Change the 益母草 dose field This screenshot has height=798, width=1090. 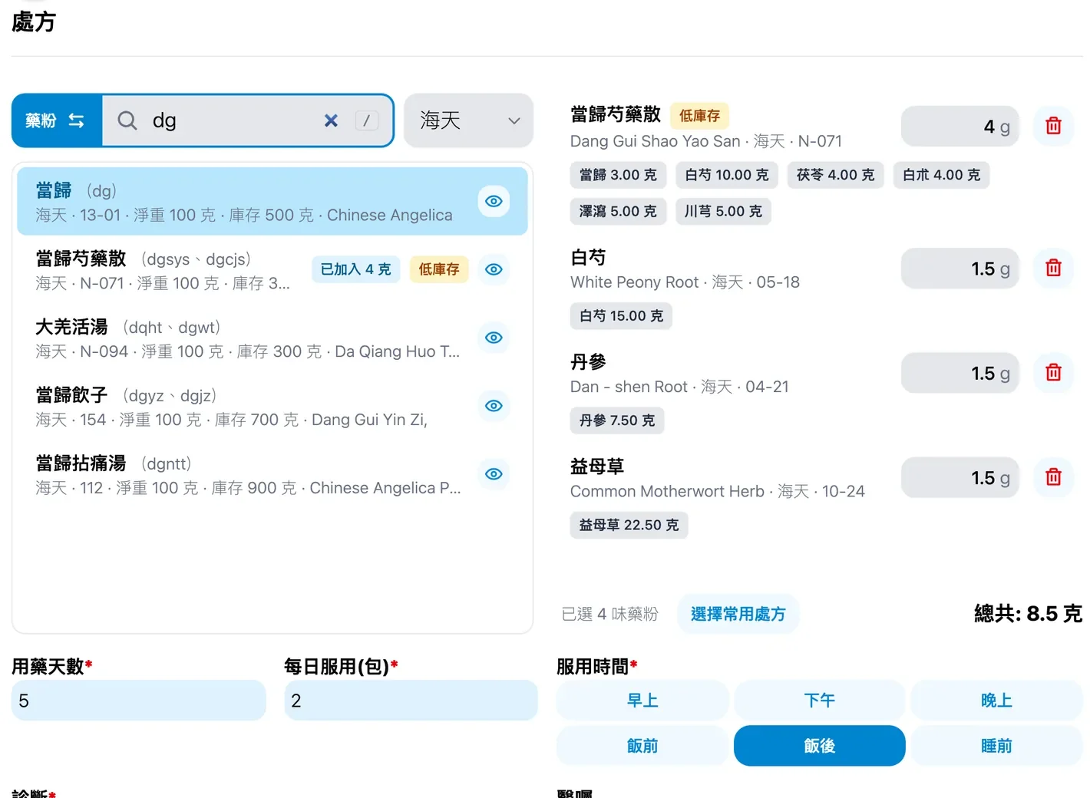pyautogui.click(x=960, y=477)
